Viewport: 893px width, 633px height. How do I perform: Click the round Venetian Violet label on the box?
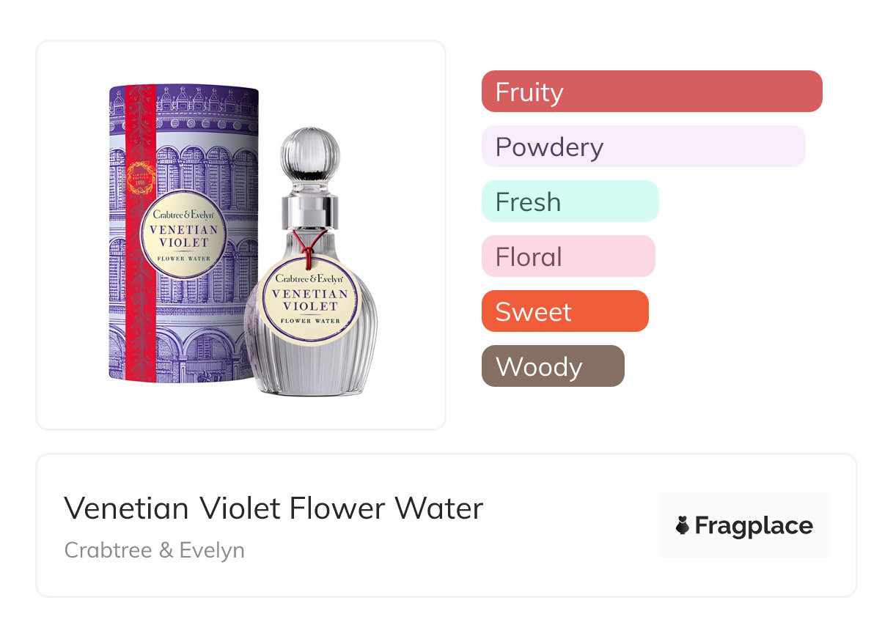184,235
